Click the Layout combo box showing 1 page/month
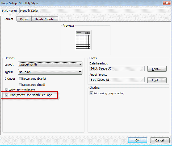Screen dimensions: 172x146 coord(48,64)
